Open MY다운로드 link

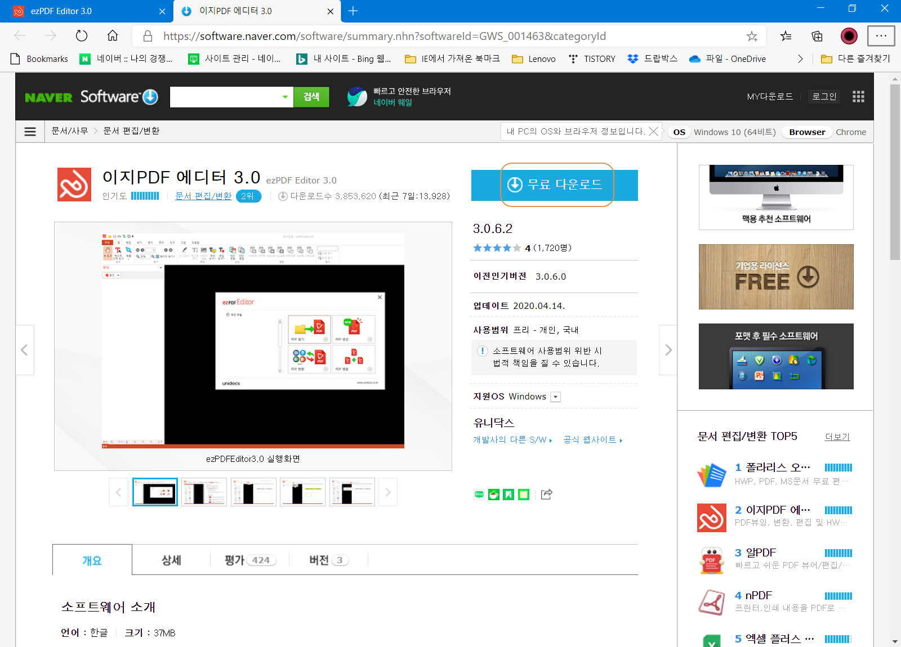click(x=770, y=97)
